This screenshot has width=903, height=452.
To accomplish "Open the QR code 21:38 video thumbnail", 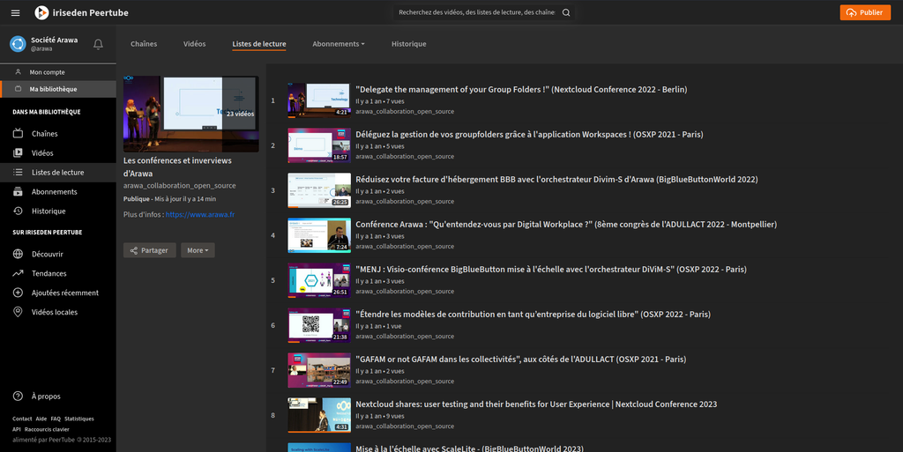I will tap(319, 325).
